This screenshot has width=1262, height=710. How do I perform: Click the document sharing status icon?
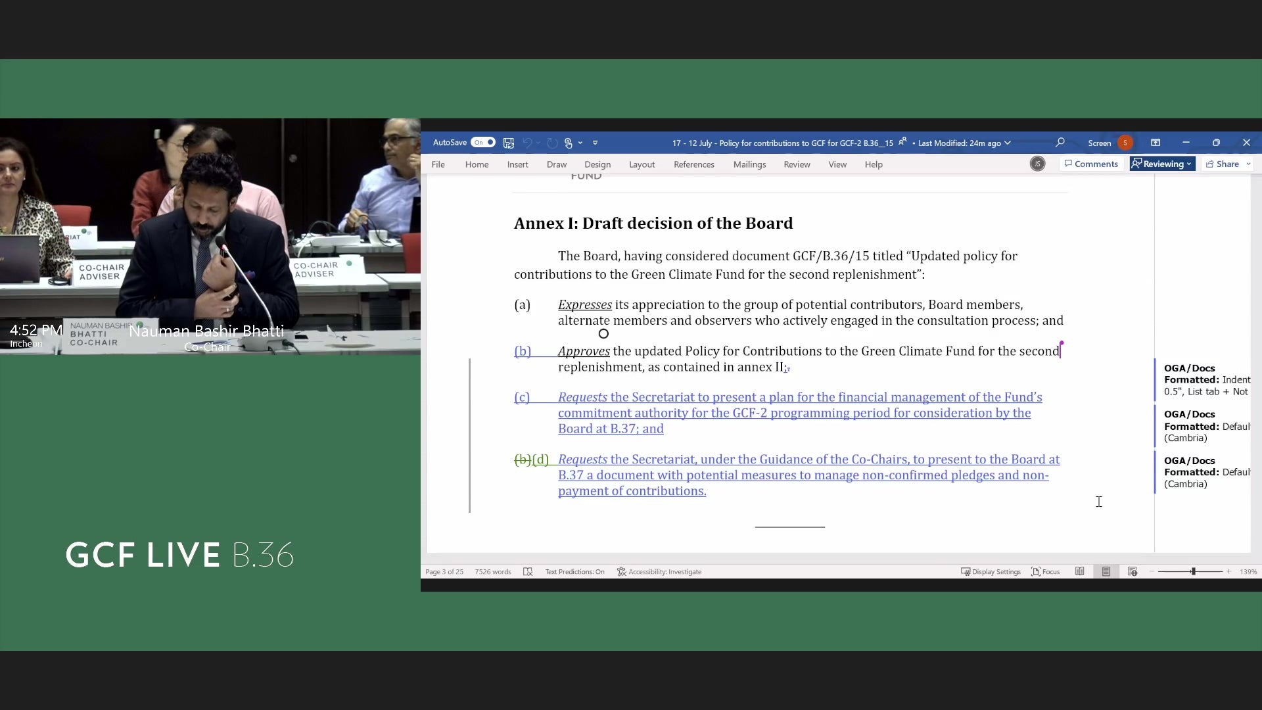coord(903,141)
